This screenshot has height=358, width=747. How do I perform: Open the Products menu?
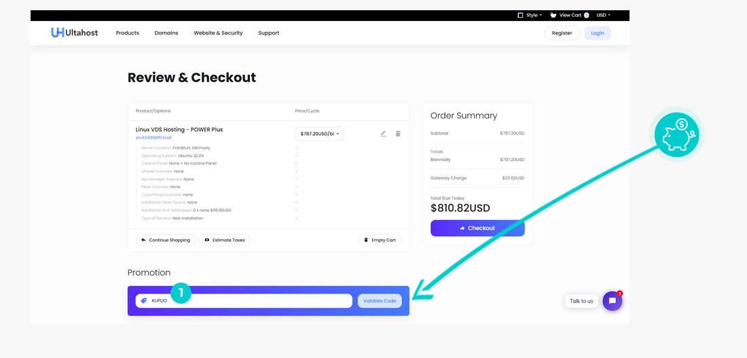tap(127, 33)
